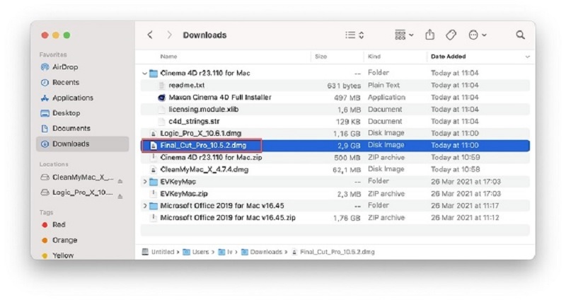This screenshot has height=300, width=566.
Task: Sort by the Date Added column
Action: coord(449,57)
